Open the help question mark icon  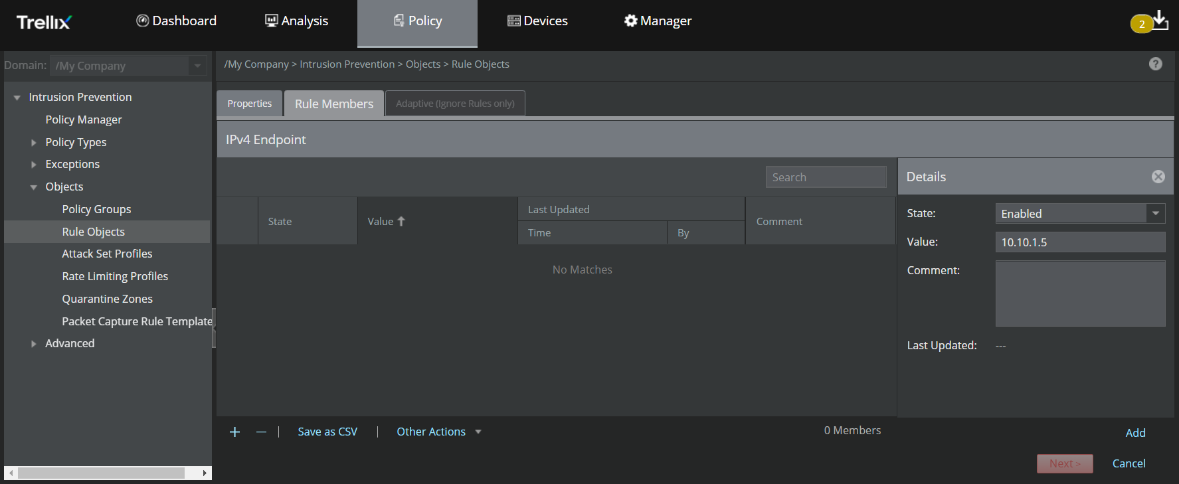coord(1156,64)
